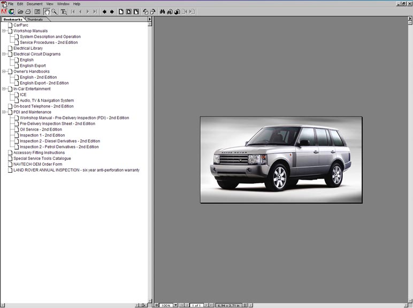Go to previous view arrow

104,11
